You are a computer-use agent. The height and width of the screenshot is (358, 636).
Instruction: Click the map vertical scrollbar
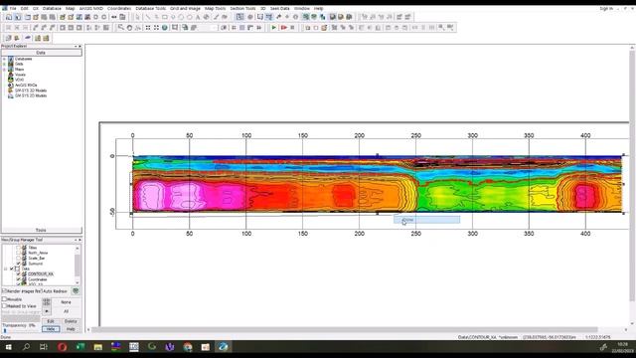click(632, 176)
